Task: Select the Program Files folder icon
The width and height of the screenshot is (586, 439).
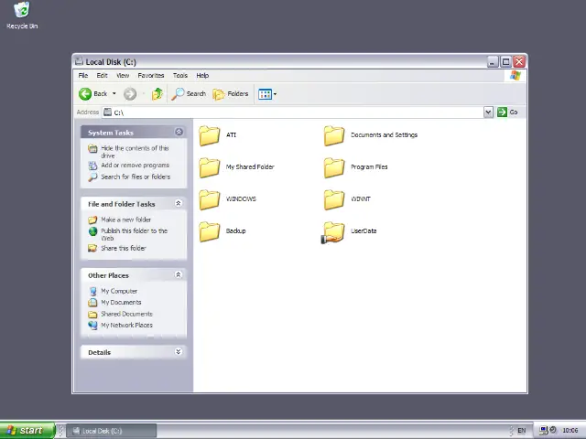Action: point(334,167)
